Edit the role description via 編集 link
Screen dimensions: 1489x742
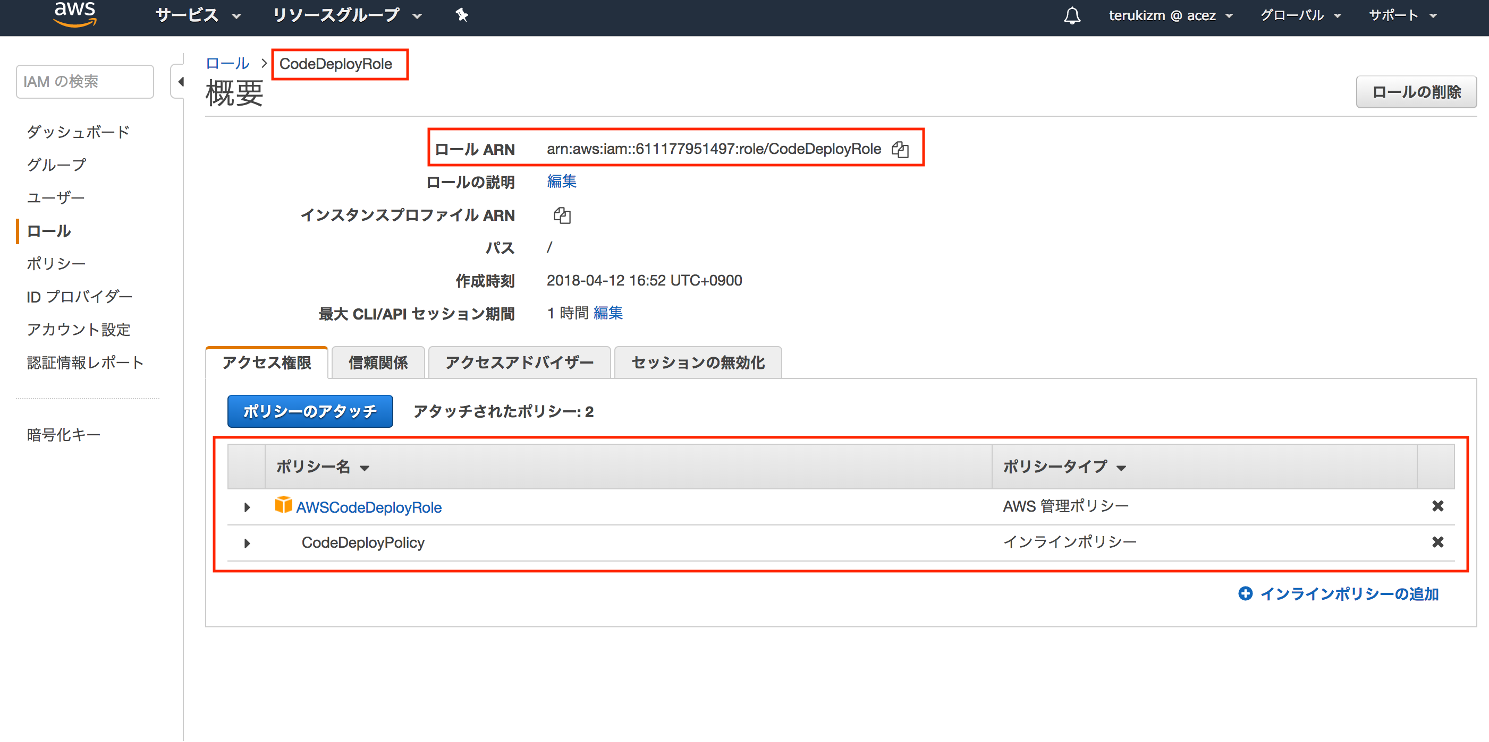[x=561, y=182]
